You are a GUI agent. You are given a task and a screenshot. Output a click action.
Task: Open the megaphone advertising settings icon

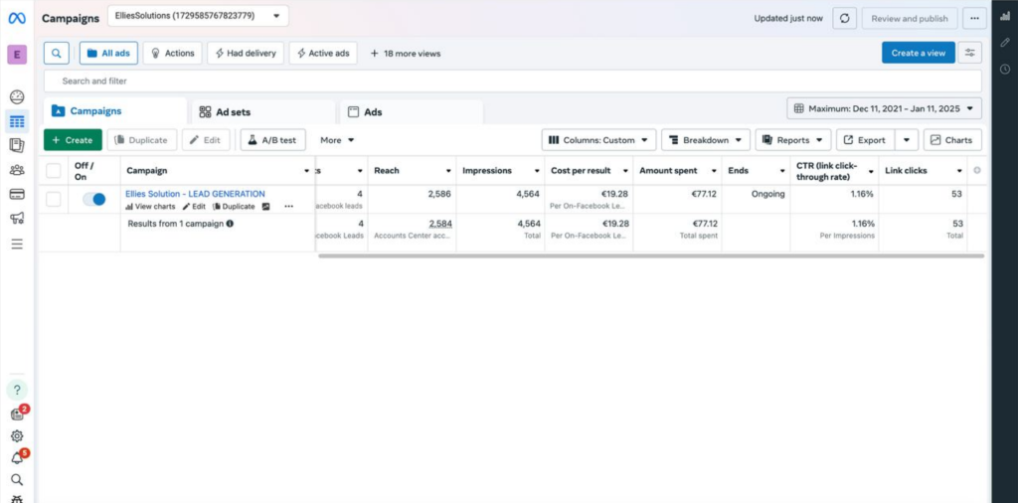[17, 218]
